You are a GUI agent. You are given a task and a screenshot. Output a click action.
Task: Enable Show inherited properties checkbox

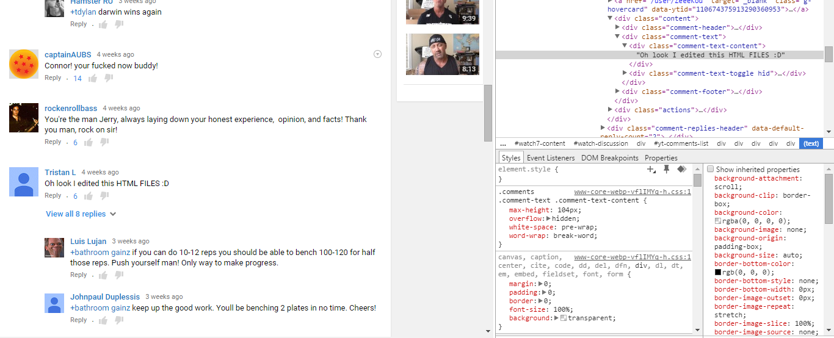(x=710, y=169)
